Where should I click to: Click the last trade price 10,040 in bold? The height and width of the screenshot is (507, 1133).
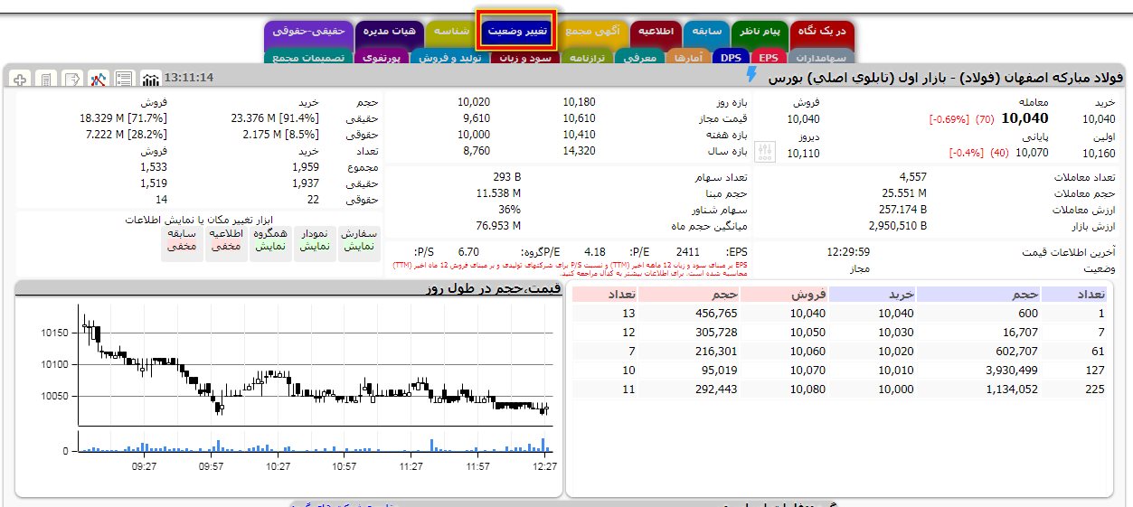1024,118
